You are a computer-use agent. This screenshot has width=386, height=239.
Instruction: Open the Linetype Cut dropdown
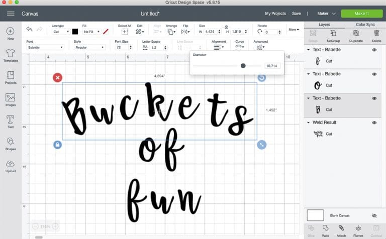(x=61, y=32)
